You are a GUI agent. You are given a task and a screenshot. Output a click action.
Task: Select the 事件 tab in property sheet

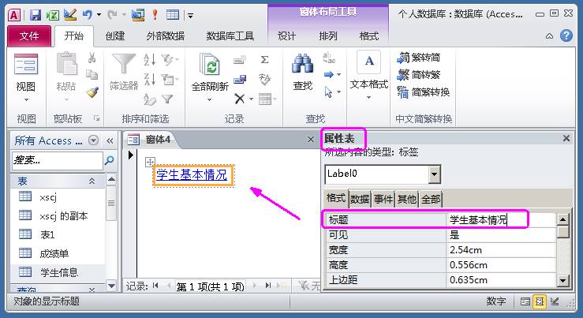click(x=383, y=200)
